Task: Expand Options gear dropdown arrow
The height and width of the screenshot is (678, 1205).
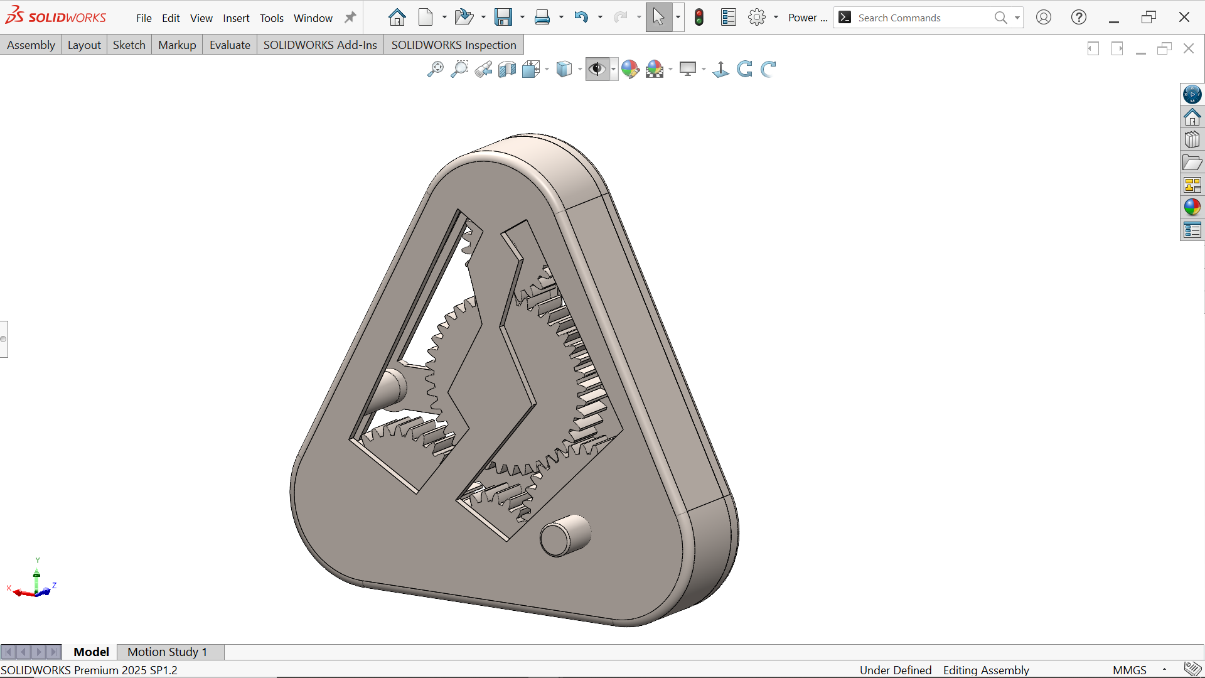Action: pyautogui.click(x=776, y=18)
